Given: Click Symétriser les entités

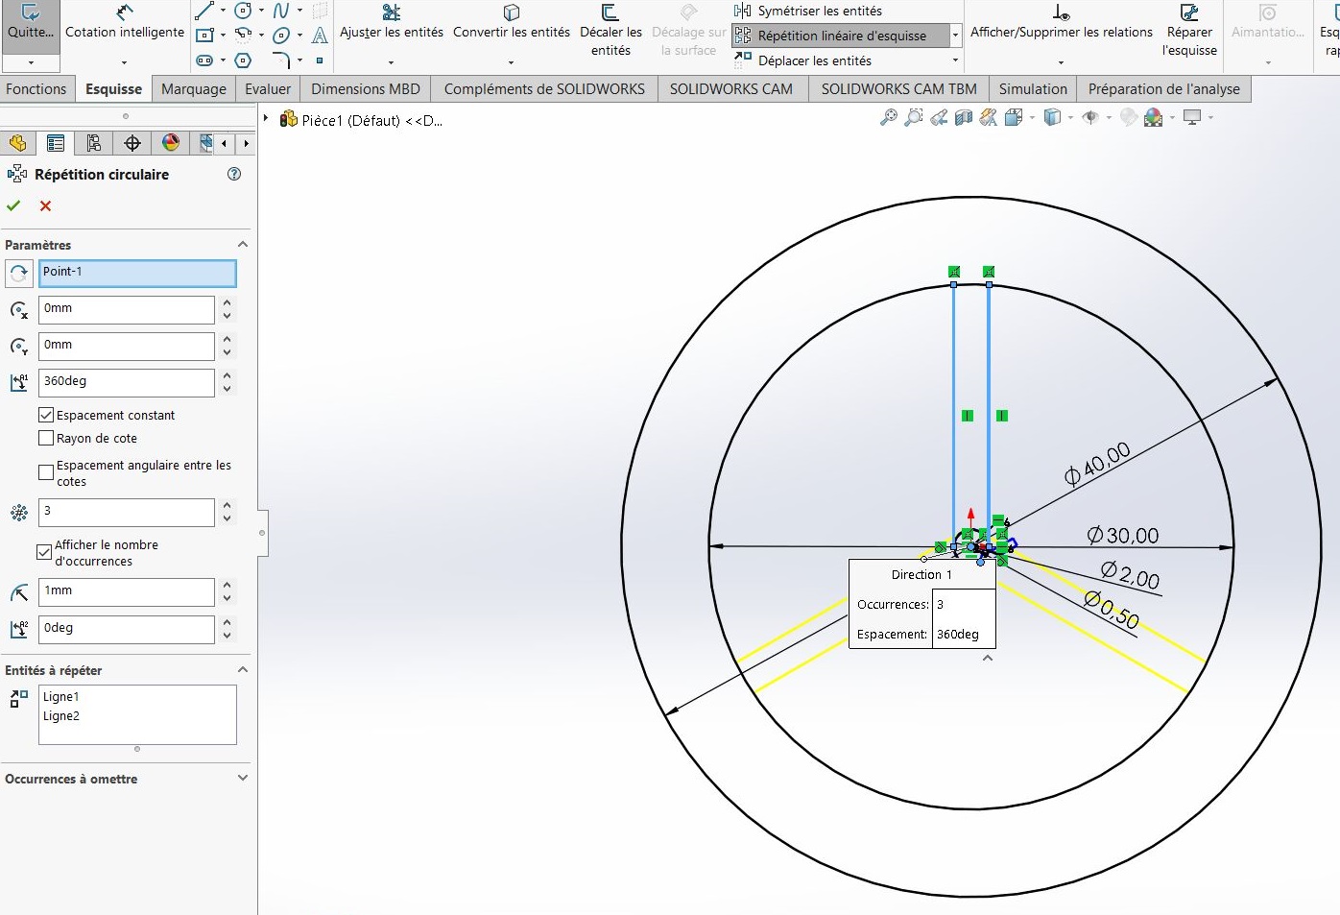Looking at the screenshot, I should [x=808, y=11].
